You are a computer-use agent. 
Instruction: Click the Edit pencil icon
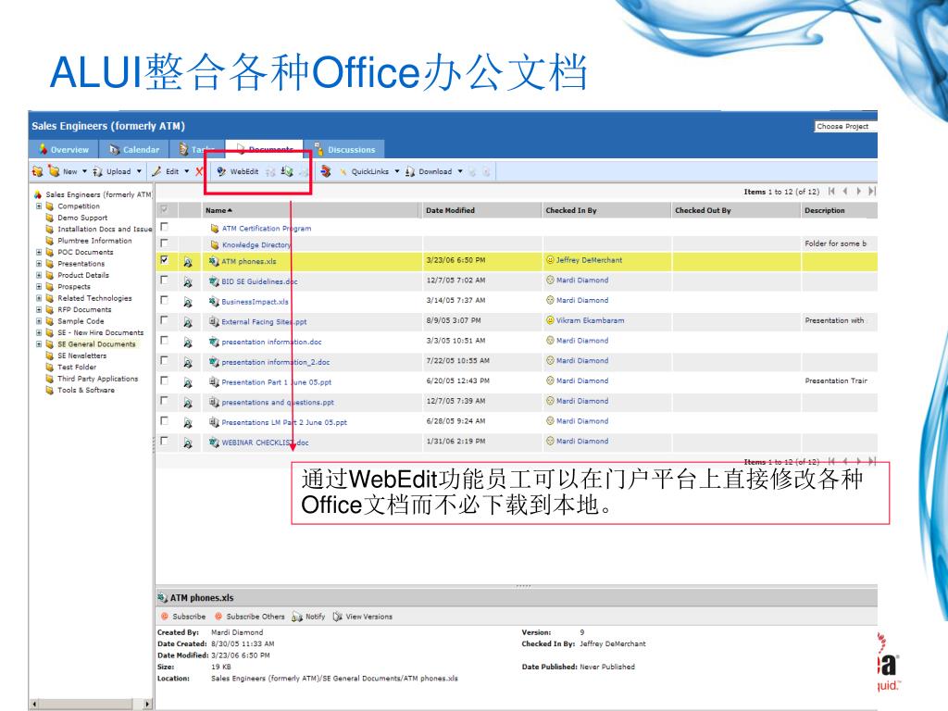156,171
